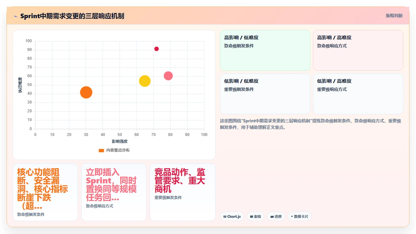Click the summary paragraph starting 这张图围绕

(x=311, y=124)
